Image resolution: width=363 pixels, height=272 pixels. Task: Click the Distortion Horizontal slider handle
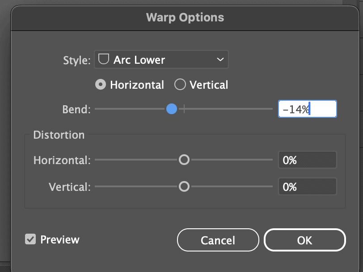[184, 160]
